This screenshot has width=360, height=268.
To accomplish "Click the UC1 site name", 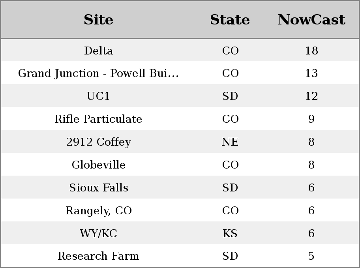I will tap(98, 96).
